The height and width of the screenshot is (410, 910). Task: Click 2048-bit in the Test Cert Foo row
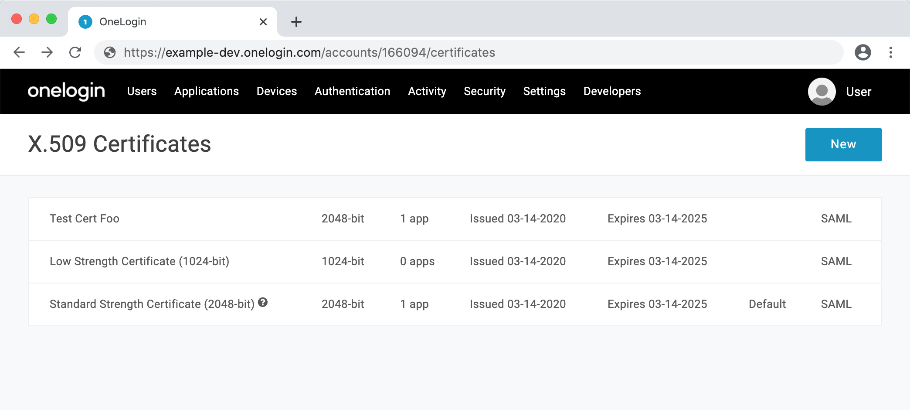coord(343,219)
